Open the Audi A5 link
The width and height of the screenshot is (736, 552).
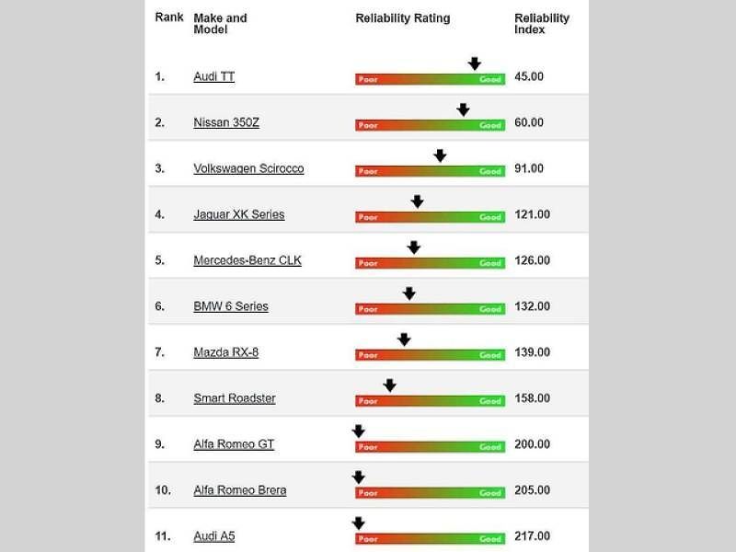(x=214, y=536)
